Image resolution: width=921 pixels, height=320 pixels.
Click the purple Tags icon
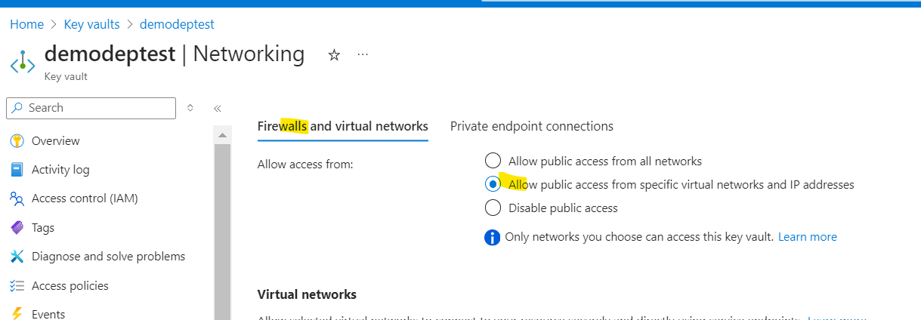(17, 227)
